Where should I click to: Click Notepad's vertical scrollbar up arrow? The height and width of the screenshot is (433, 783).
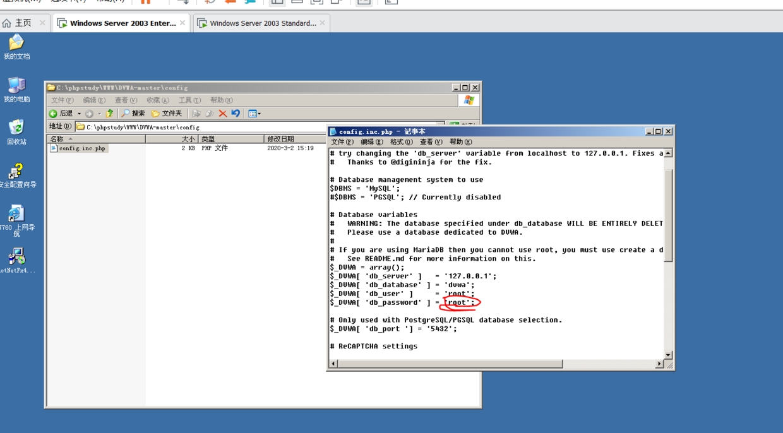tap(668, 153)
